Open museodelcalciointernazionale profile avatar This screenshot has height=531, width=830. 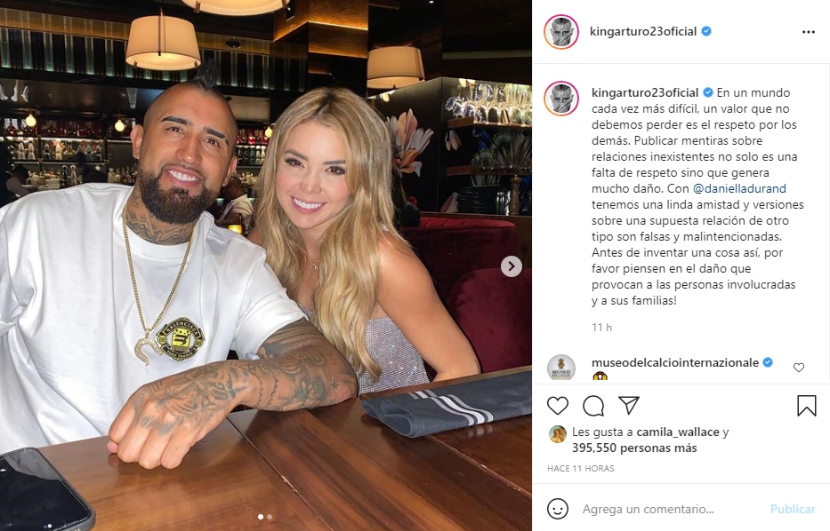[561, 368]
